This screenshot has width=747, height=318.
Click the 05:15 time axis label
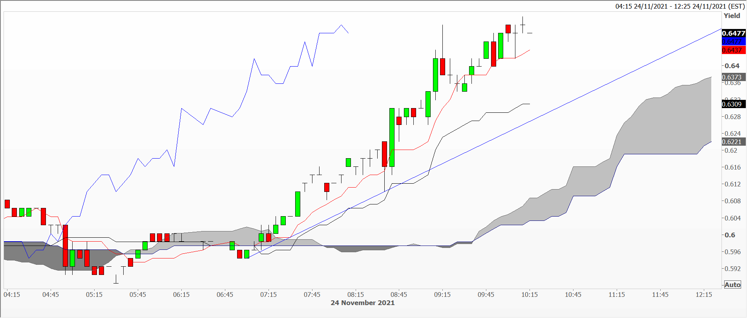pos(94,295)
